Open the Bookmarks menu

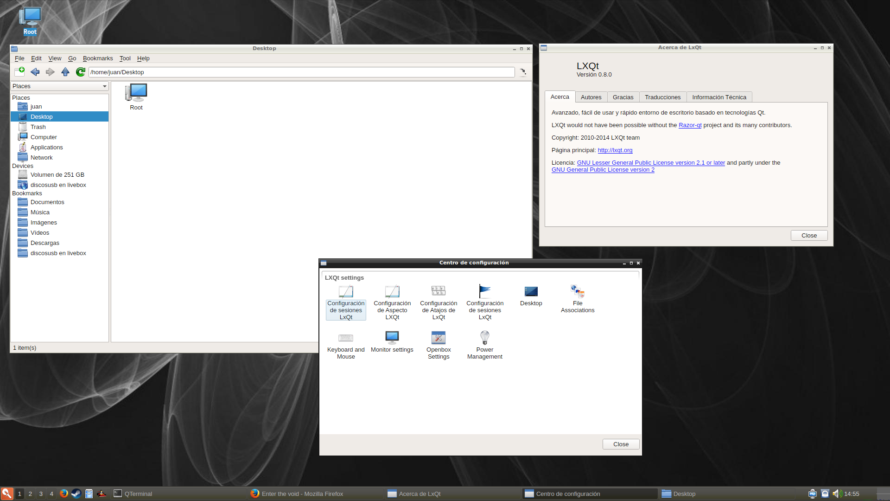98,58
